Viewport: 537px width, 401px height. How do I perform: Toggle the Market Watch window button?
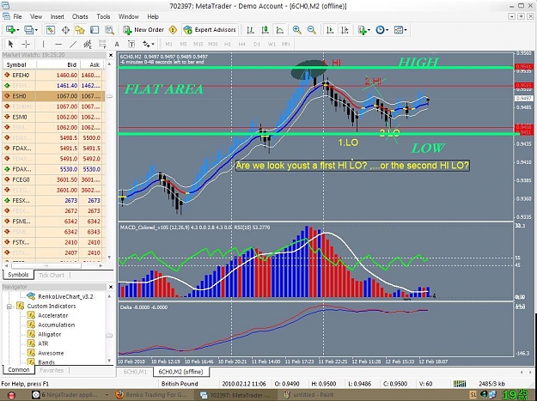pos(51,30)
